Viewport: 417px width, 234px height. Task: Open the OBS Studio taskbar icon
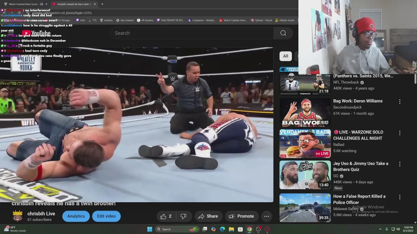pos(258,229)
